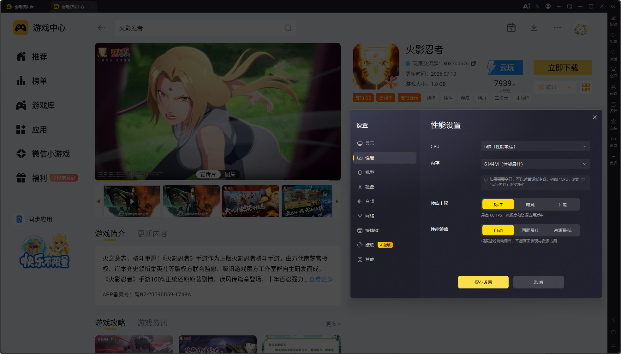
Task: Select 电竞 frame rate limit
Action: point(530,205)
